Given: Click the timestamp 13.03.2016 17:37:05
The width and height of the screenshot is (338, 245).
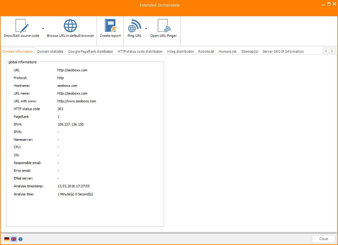Looking at the screenshot, I should pyautogui.click(x=73, y=186).
